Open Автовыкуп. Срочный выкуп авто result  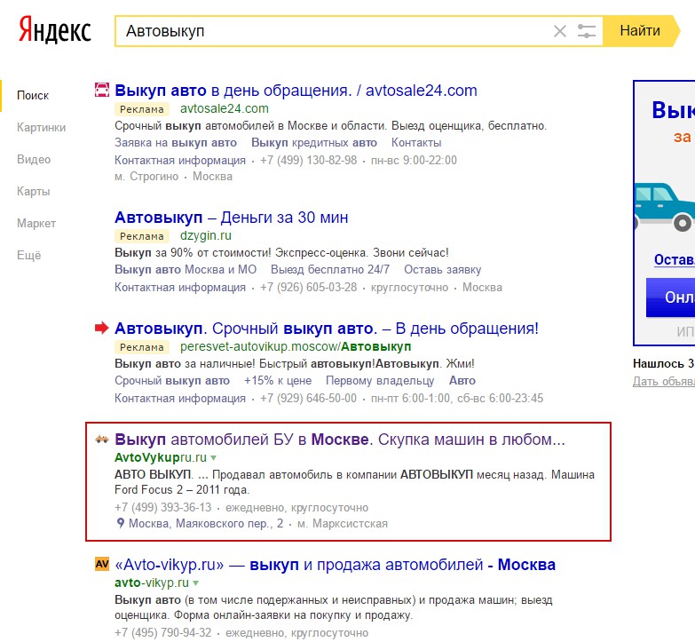[x=327, y=329]
